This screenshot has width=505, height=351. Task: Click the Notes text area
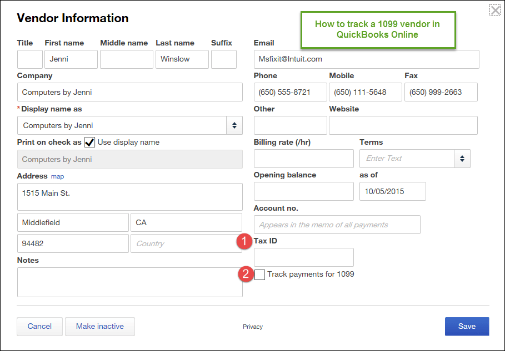129,282
